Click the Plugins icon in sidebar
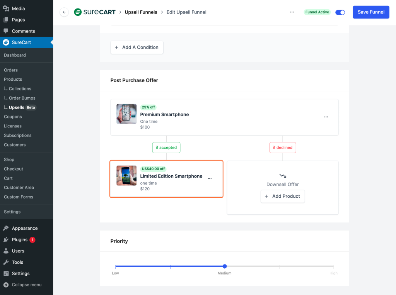 pos(6,240)
